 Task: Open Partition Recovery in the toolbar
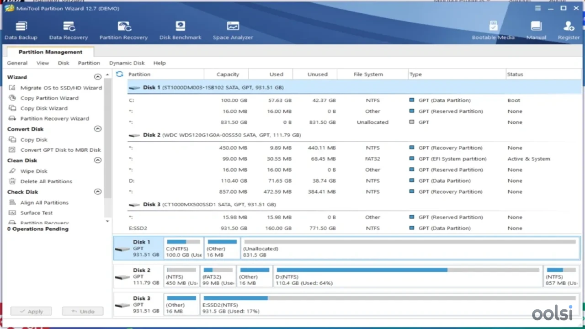click(x=123, y=31)
